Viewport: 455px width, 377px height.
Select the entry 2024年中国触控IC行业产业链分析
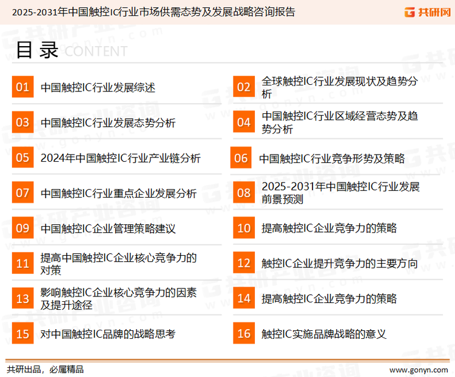click(121, 158)
